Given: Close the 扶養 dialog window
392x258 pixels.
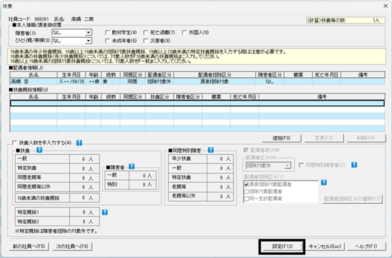Looking at the screenshot, I should pyautogui.click(x=386, y=6).
